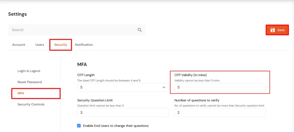Focus the Settings search field
The height and width of the screenshot is (132, 294).
pyautogui.click(x=72, y=30)
